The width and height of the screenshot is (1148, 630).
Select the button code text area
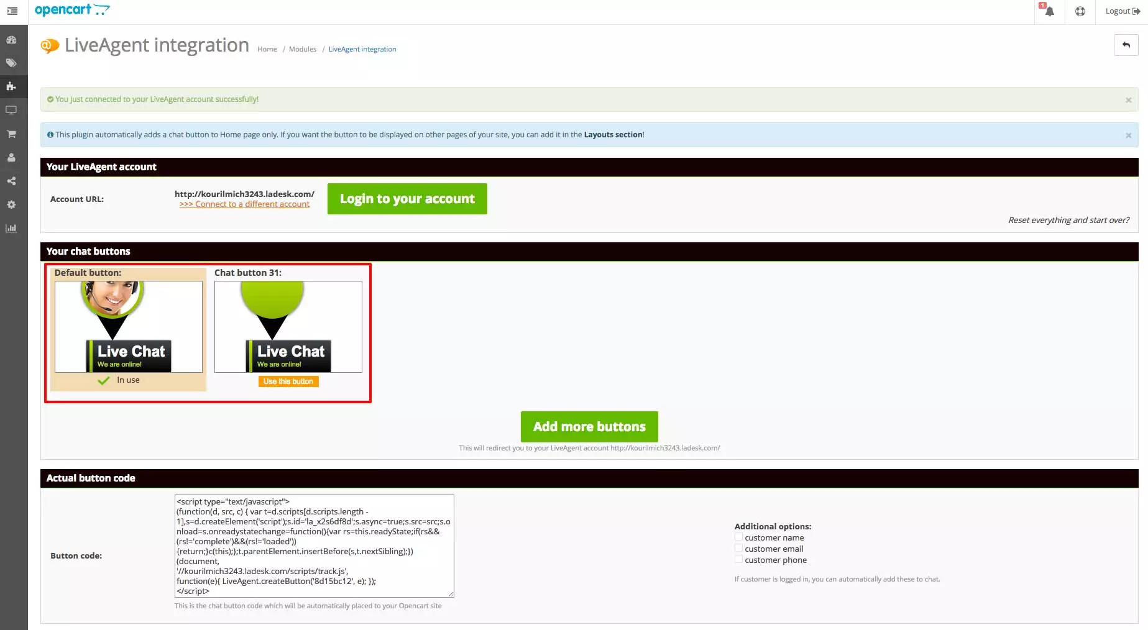coord(314,546)
